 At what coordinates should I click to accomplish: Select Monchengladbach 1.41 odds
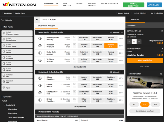tap(84, 38)
